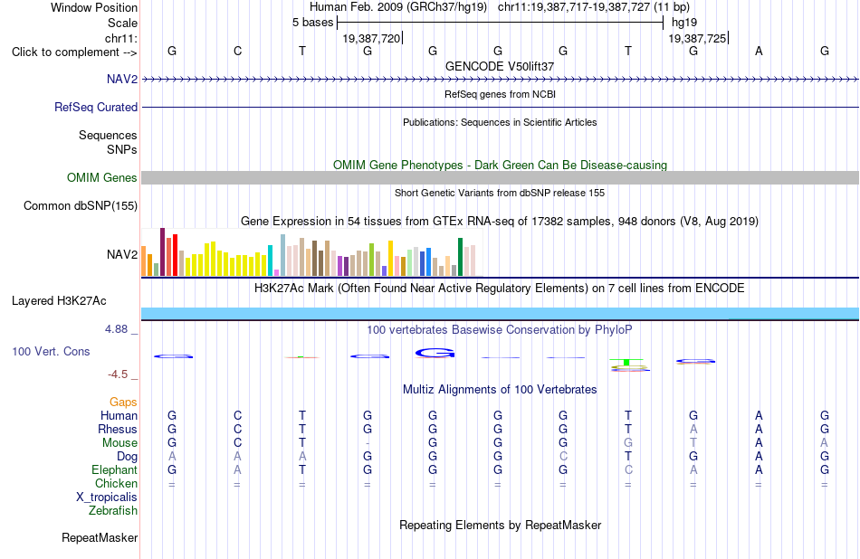860x559 pixels.
Task: Click the Chicken species label
Action: (x=116, y=483)
